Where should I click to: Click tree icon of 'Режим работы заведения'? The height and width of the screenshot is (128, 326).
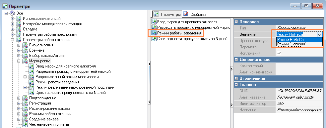tap(32, 82)
